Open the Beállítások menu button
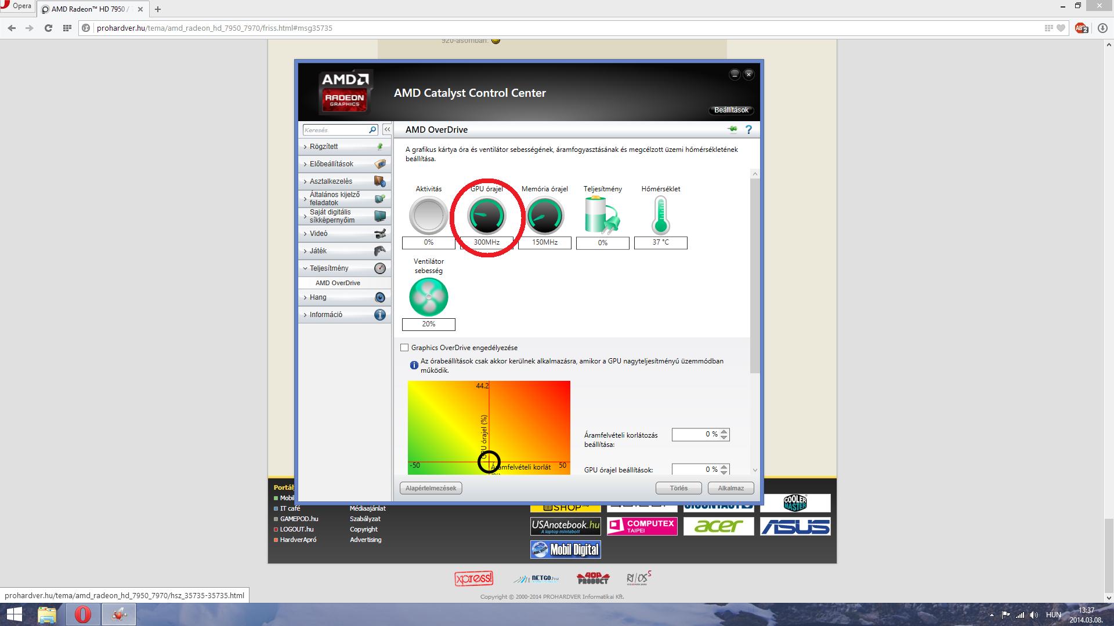This screenshot has width=1114, height=626. [x=731, y=110]
